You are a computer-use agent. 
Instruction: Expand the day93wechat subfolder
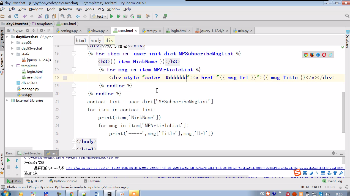pyautogui.click(x=12, y=48)
